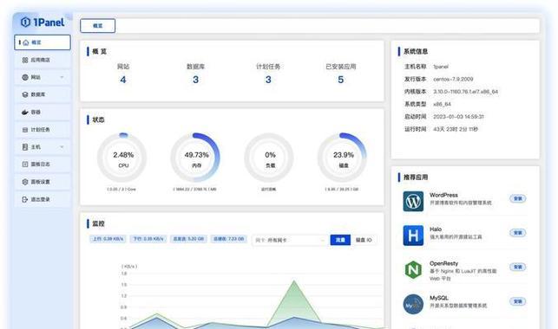Click the WordPress app name

coord(443,195)
